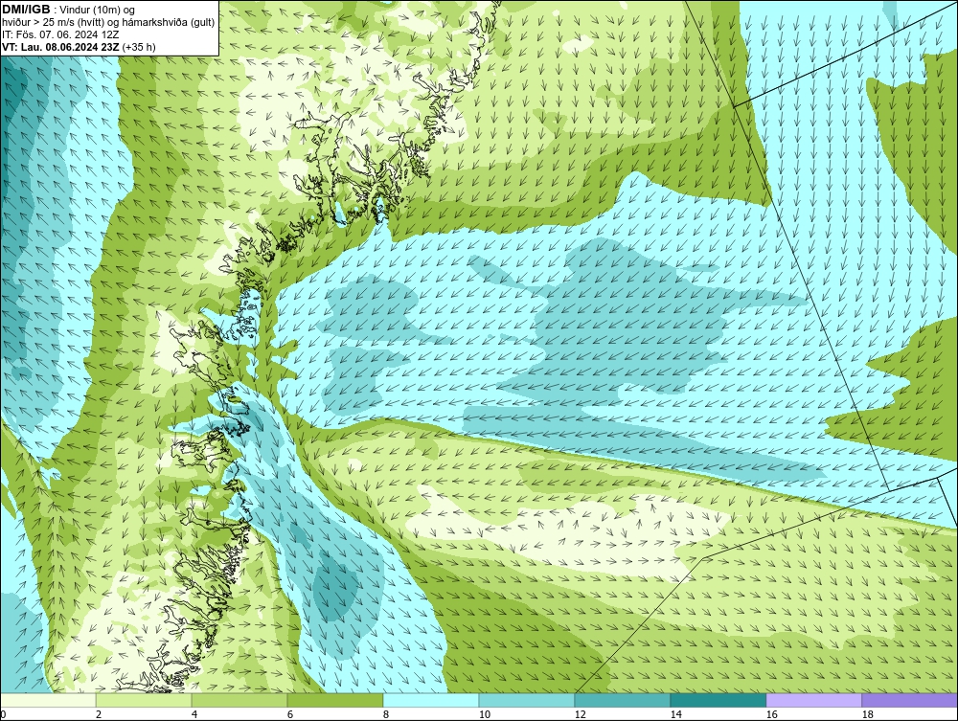
Task: Select the 2–4 m/s light green swatch
Action: [x=144, y=700]
